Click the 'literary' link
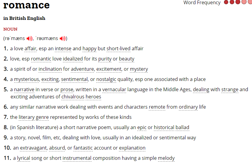252x164 pixels. pyautogui.click(x=26, y=117)
